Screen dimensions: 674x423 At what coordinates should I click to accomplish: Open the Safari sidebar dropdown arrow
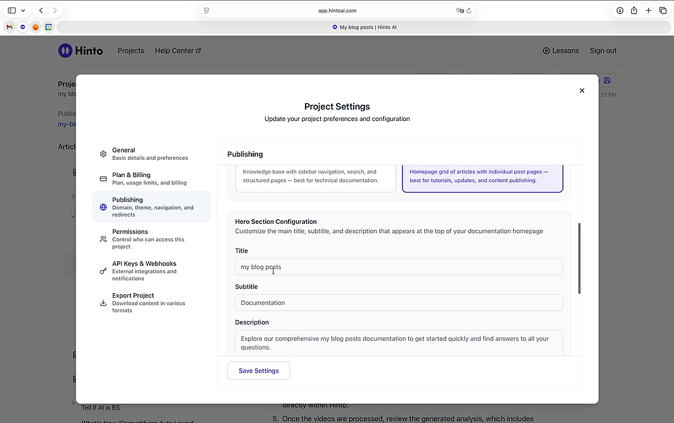pos(23,11)
